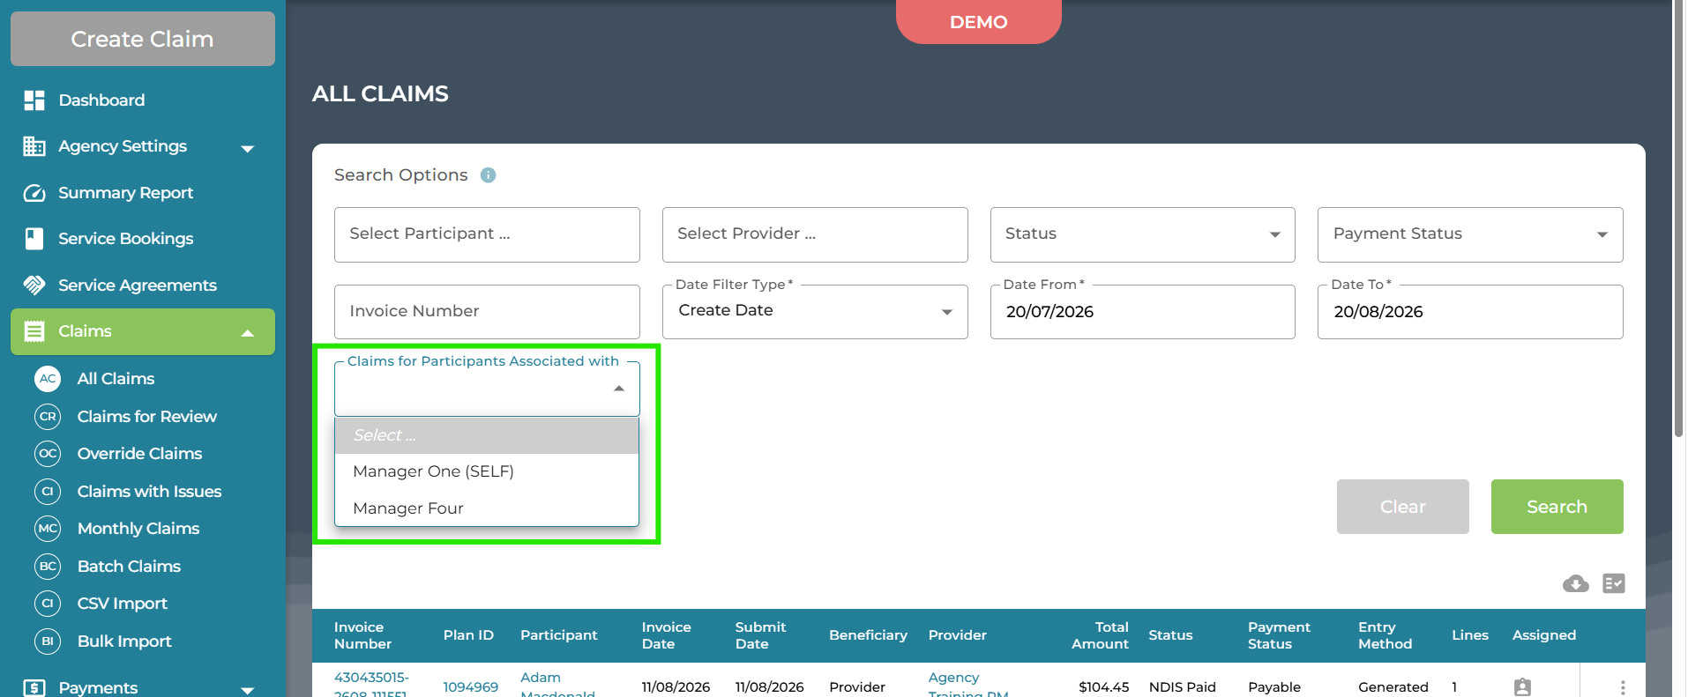
Task: Open the Date Filter Type dropdown
Action: coord(815,311)
